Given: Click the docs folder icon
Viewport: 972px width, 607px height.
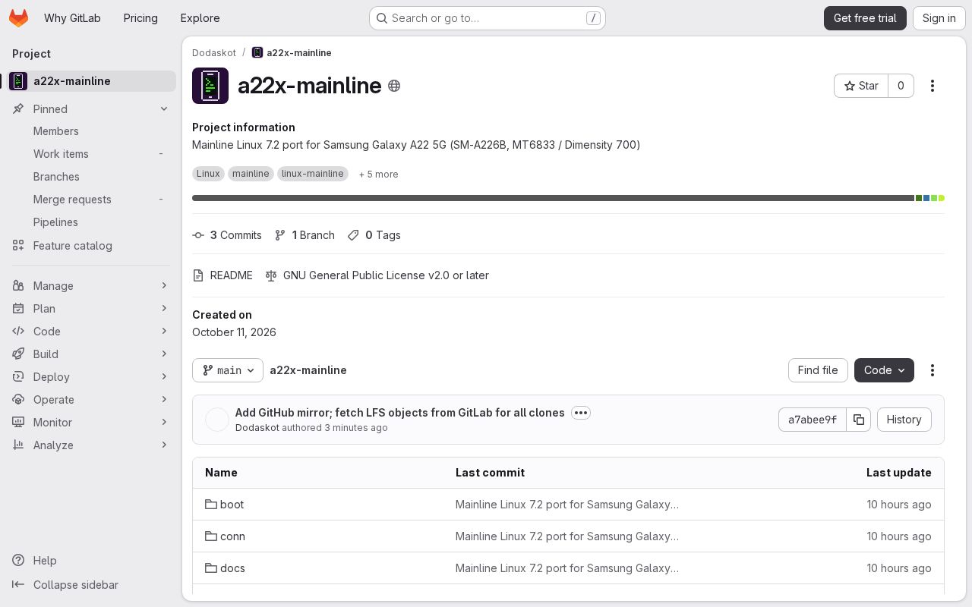Looking at the screenshot, I should tap(211, 568).
